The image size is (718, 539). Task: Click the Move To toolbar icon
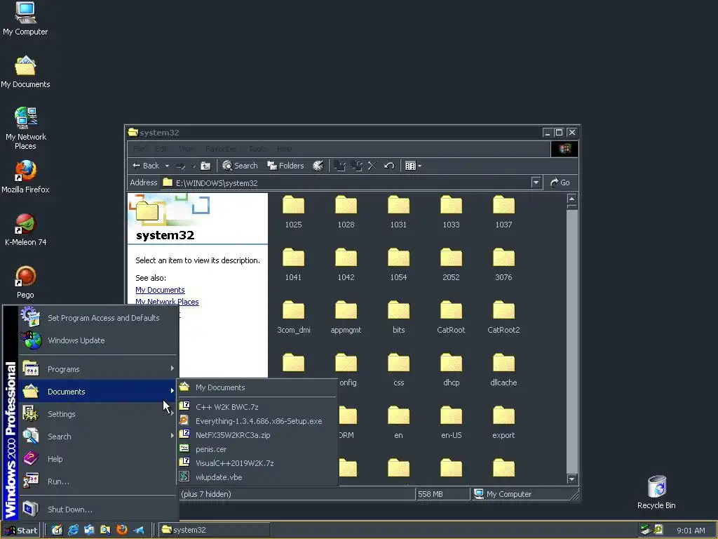[x=340, y=166]
